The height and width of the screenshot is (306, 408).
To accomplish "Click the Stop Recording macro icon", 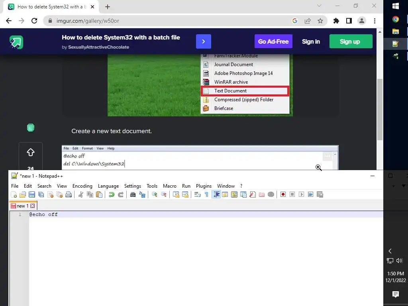I will click(x=292, y=194).
